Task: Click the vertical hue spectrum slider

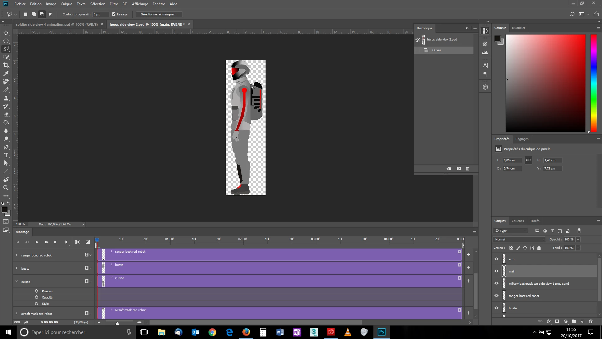Action: [x=594, y=83]
